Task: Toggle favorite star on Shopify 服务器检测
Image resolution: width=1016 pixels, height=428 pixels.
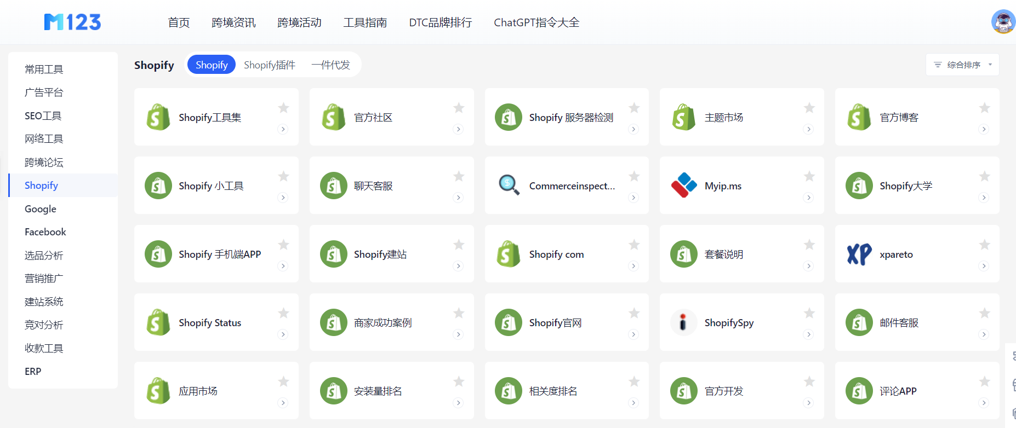Action: pos(634,108)
